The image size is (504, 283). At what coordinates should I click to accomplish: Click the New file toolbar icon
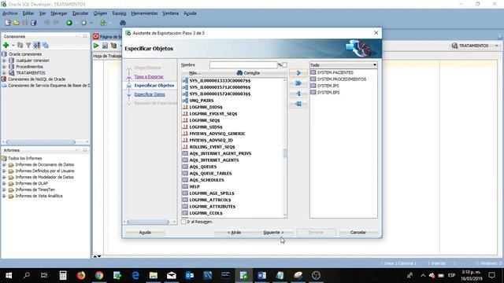click(x=8, y=23)
